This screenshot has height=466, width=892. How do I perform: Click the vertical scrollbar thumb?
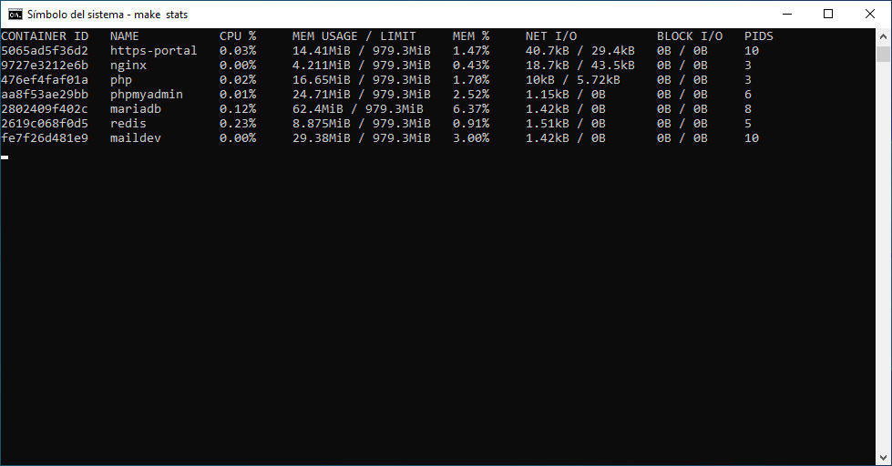click(883, 54)
